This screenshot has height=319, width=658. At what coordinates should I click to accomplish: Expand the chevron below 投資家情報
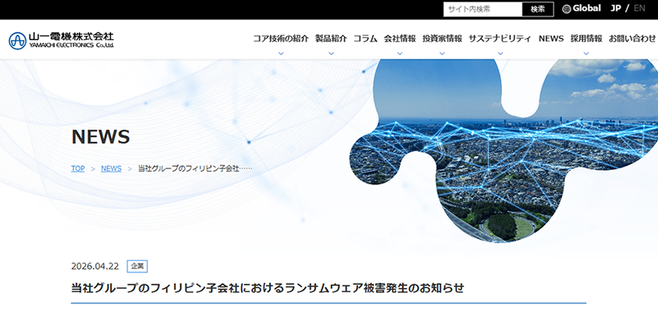(442, 53)
